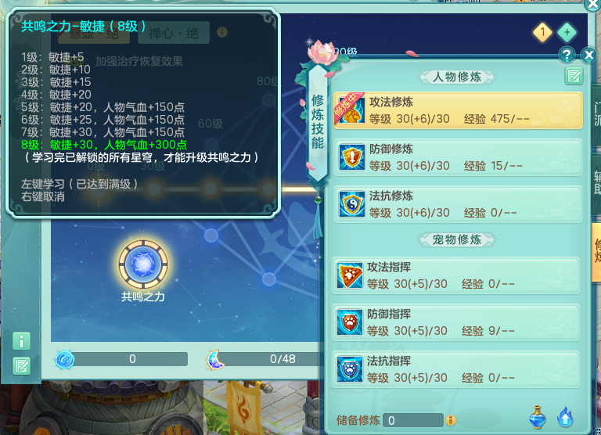
Task: Select the 攻法指挥 pet training row
Action: point(455,275)
